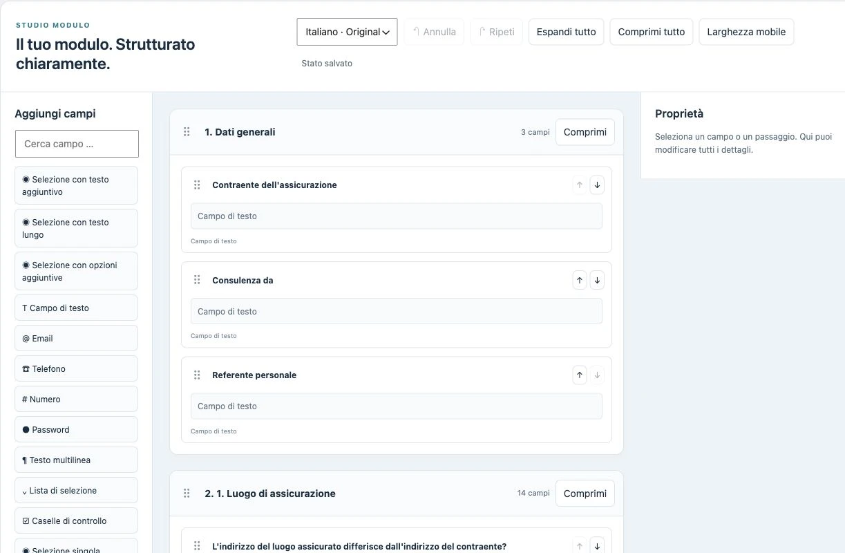Add a Lista di selezione field
The height and width of the screenshot is (553, 845).
pyautogui.click(x=76, y=491)
